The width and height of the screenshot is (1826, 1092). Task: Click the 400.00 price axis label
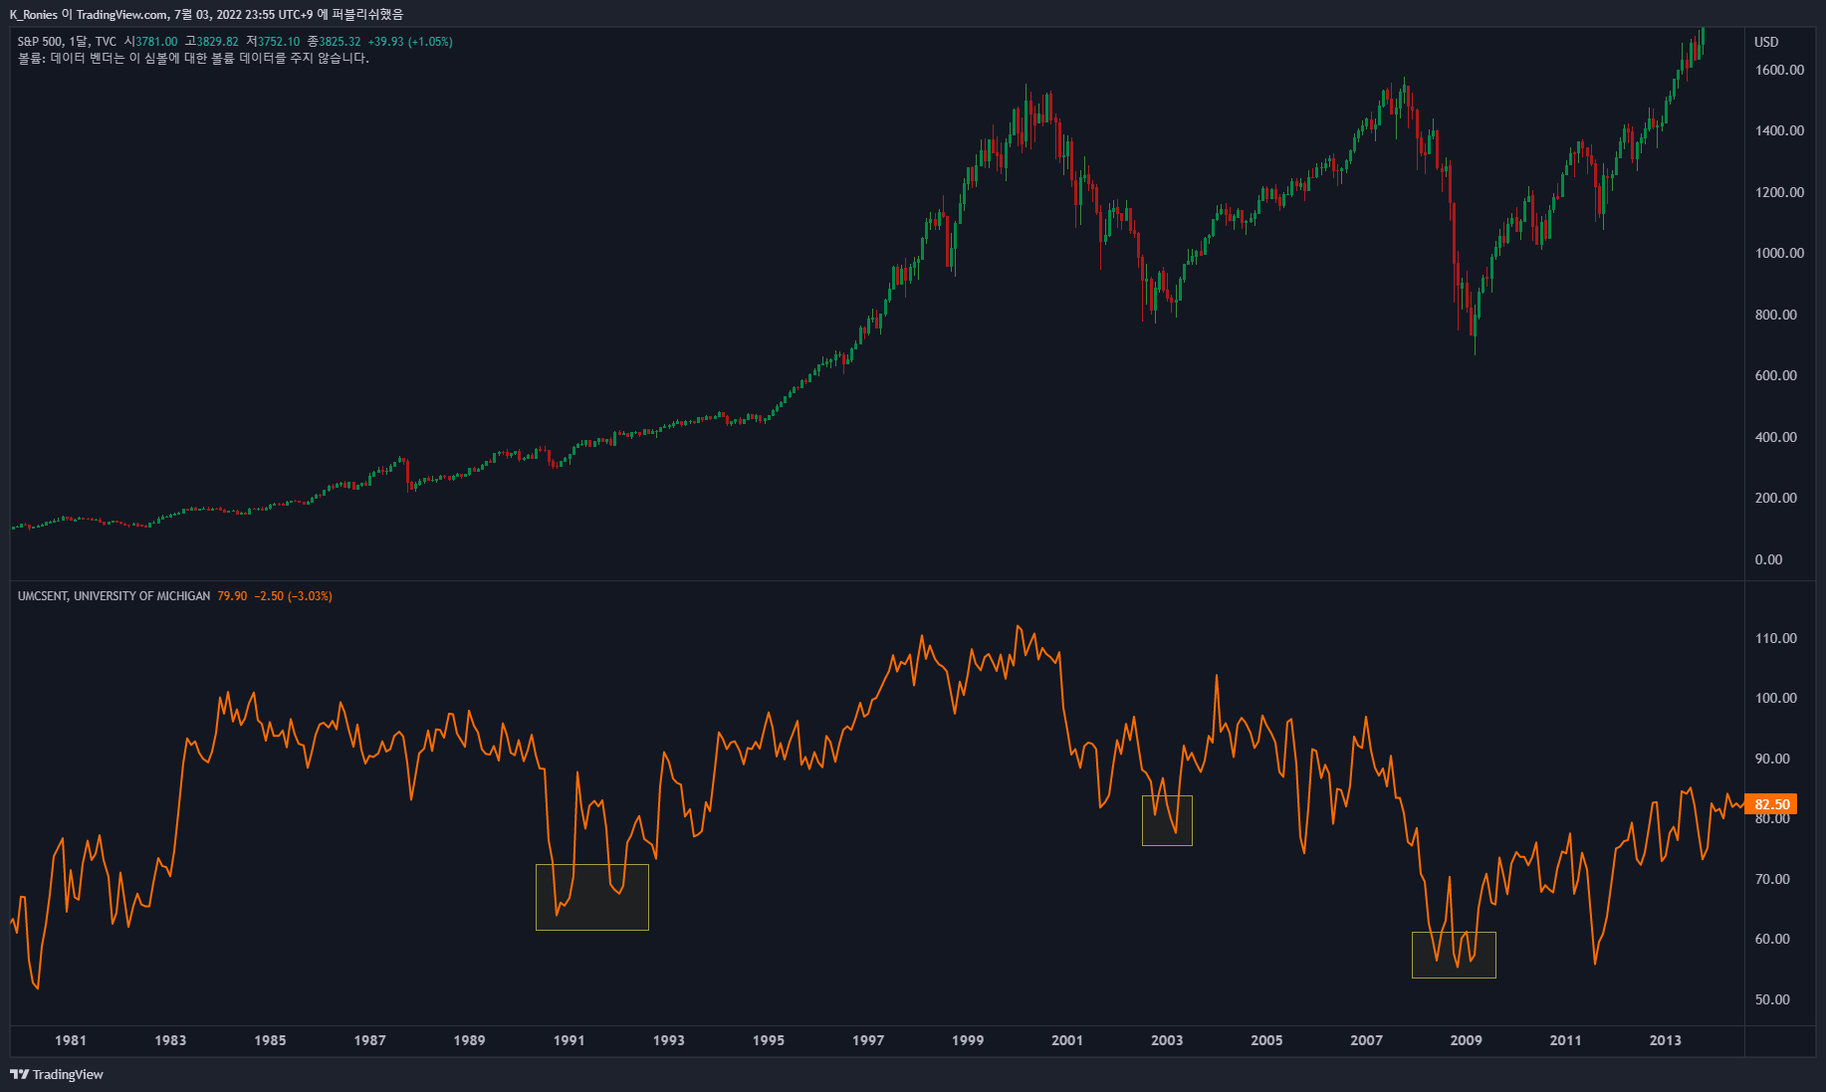tap(1776, 437)
